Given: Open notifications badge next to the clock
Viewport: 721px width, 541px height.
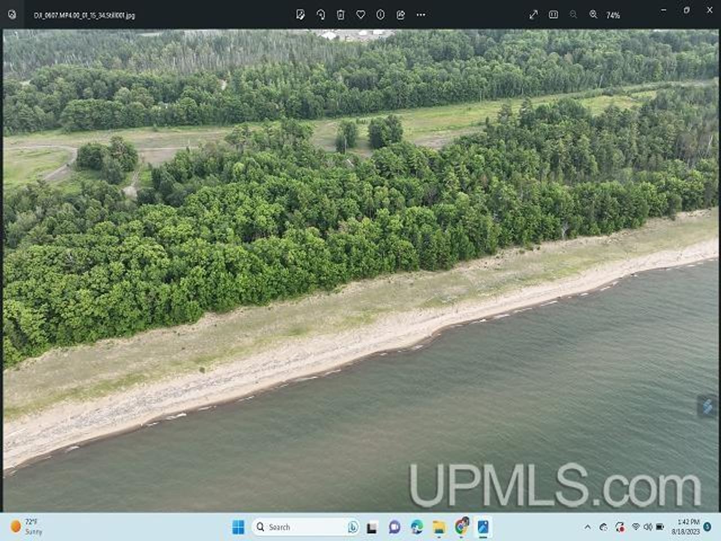Looking at the screenshot, I should tap(707, 527).
